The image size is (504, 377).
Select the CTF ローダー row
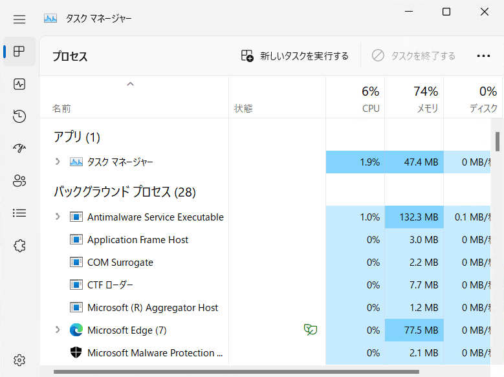click(x=265, y=285)
